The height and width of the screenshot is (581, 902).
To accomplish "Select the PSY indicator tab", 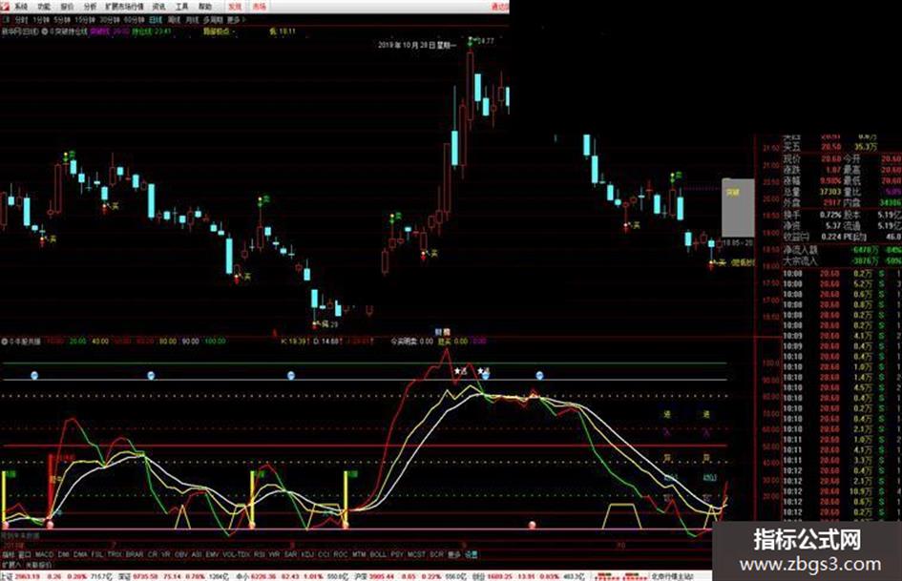I will point(397,554).
